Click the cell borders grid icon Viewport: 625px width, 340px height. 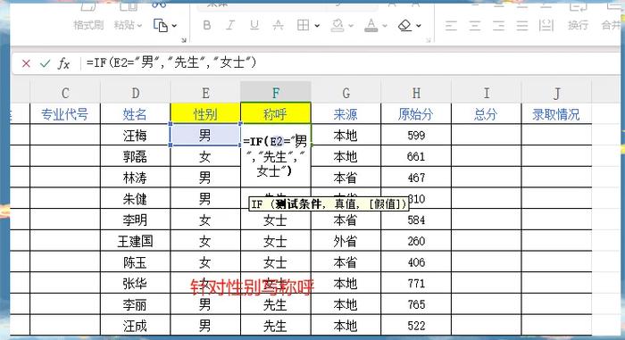pyautogui.click(x=303, y=26)
